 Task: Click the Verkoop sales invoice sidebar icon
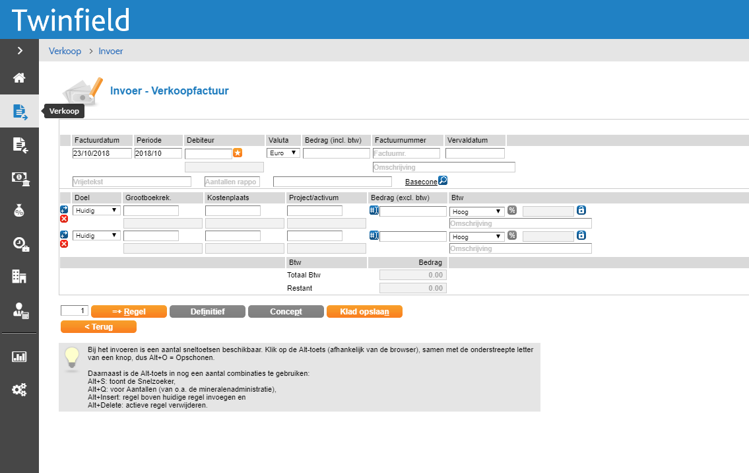(x=19, y=112)
